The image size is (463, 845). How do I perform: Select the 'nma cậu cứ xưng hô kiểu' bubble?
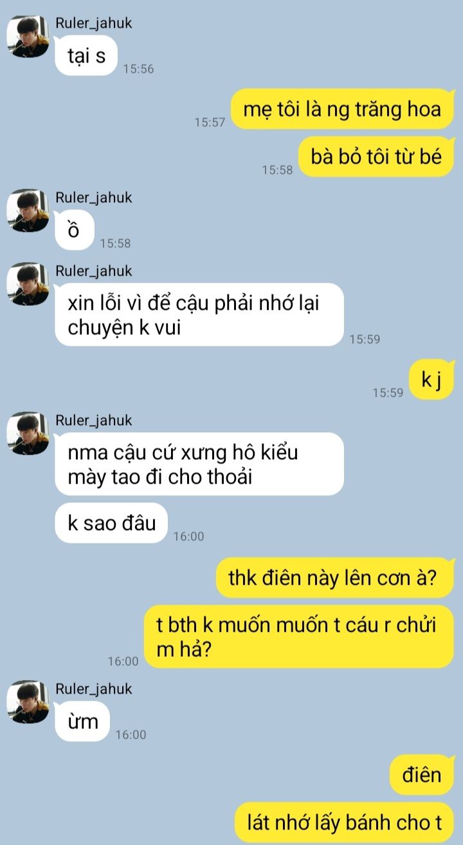[199, 464]
